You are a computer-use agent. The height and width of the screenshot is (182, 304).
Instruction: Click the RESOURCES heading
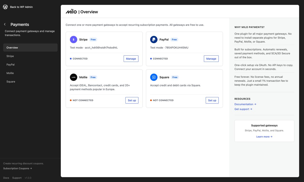[242, 99]
